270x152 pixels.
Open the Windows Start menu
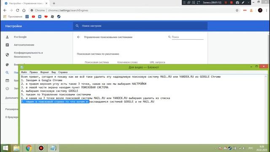[x=5, y=148]
